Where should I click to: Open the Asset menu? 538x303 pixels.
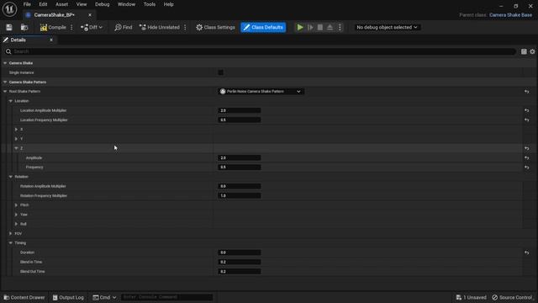click(x=61, y=4)
